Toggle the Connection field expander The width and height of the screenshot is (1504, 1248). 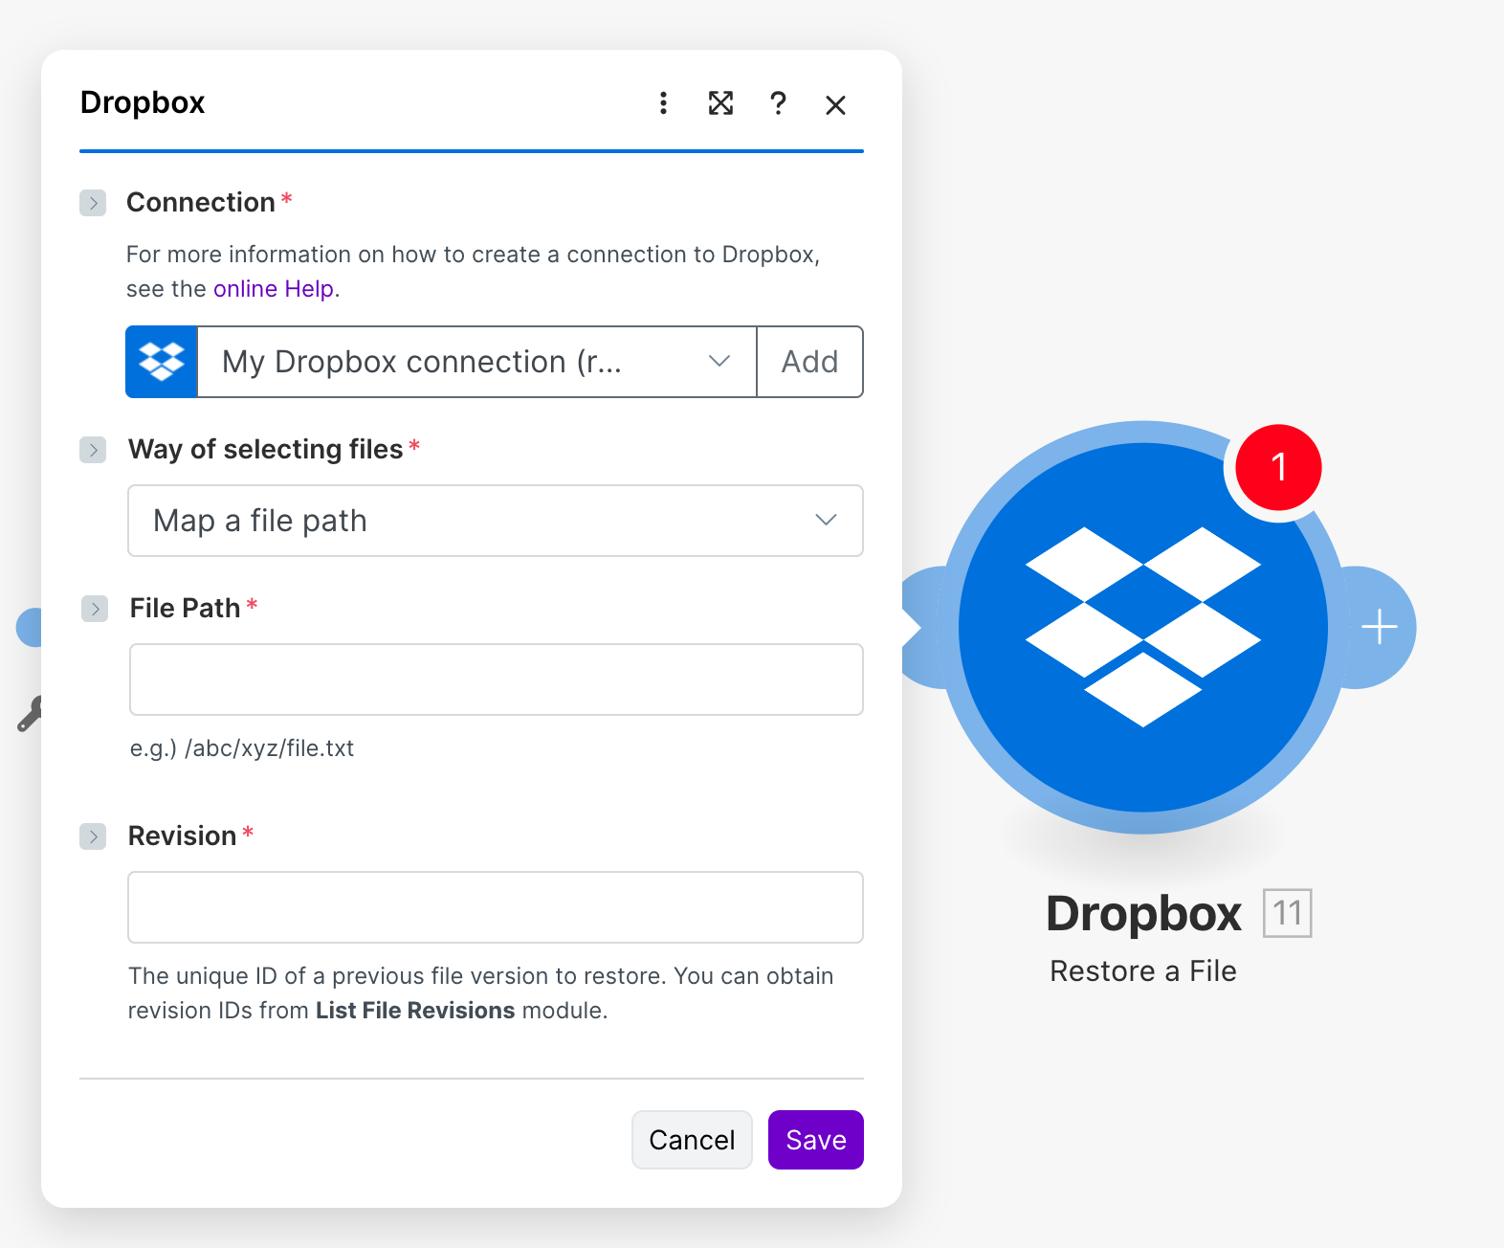pyautogui.click(x=93, y=203)
